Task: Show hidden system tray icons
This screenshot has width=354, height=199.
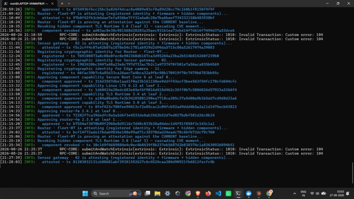Action: click(294, 194)
